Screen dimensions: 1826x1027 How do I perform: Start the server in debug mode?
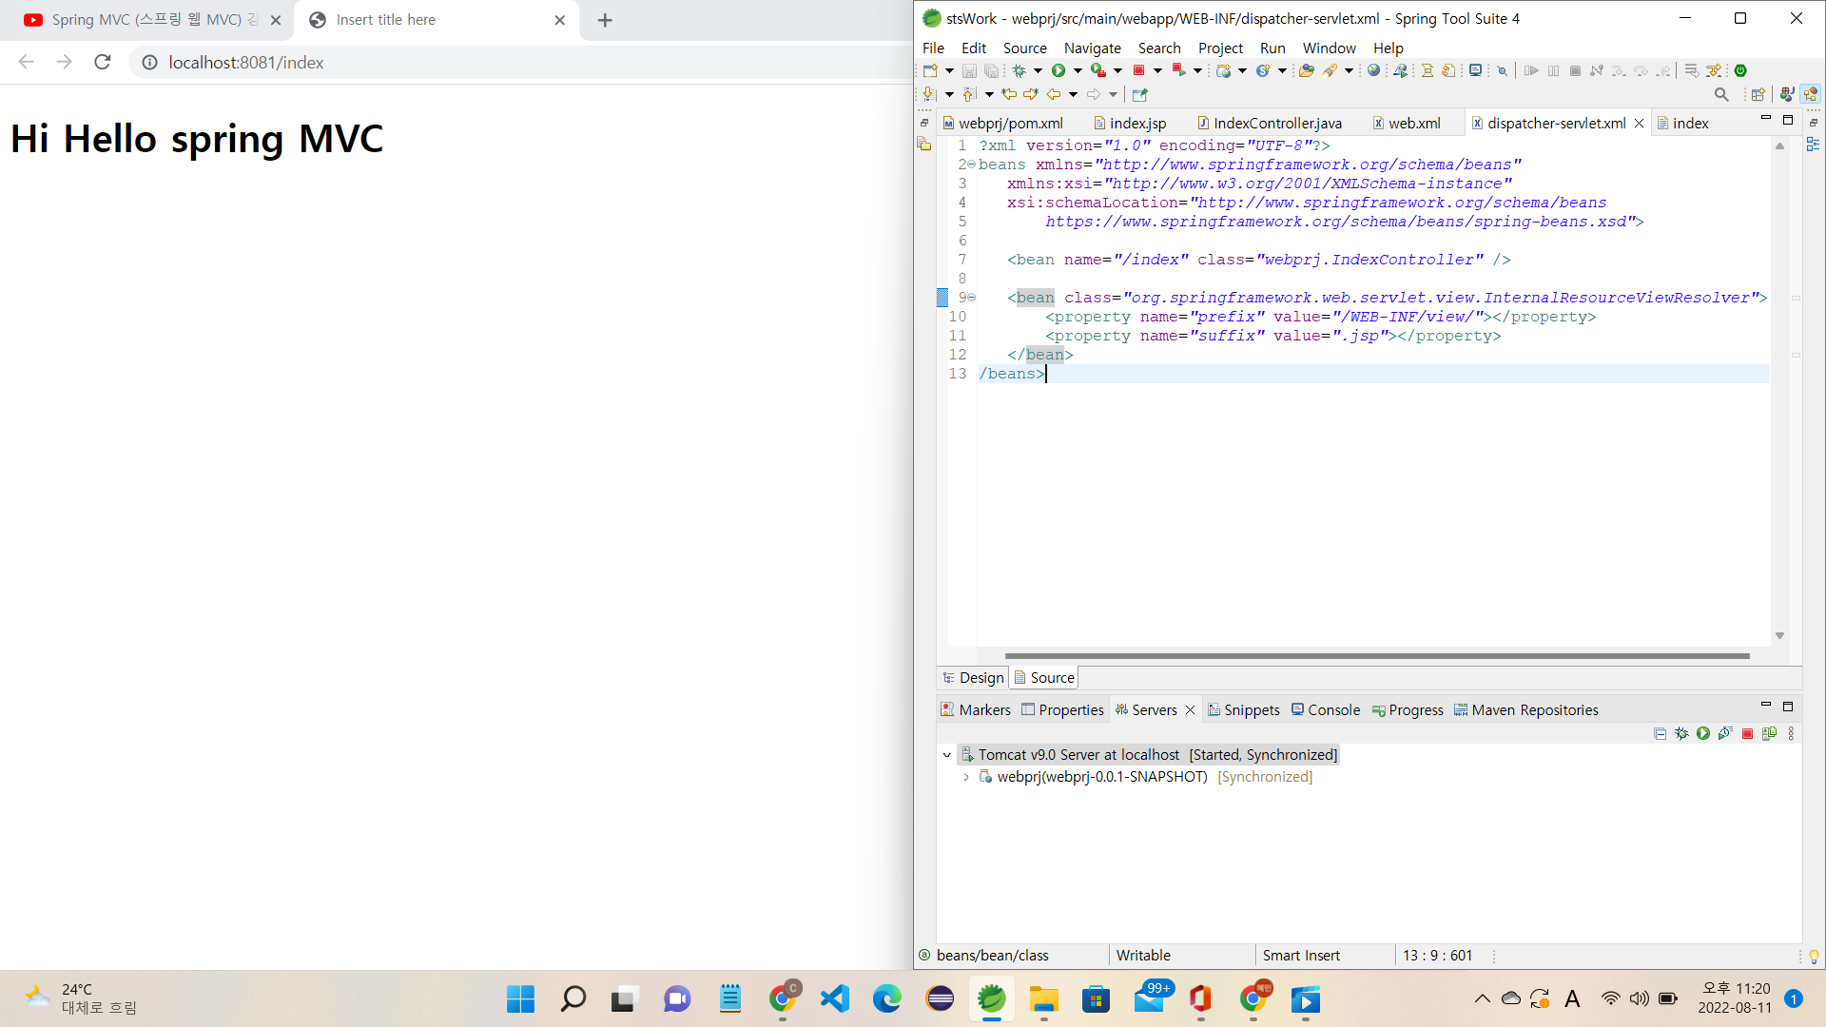pos(1681,733)
